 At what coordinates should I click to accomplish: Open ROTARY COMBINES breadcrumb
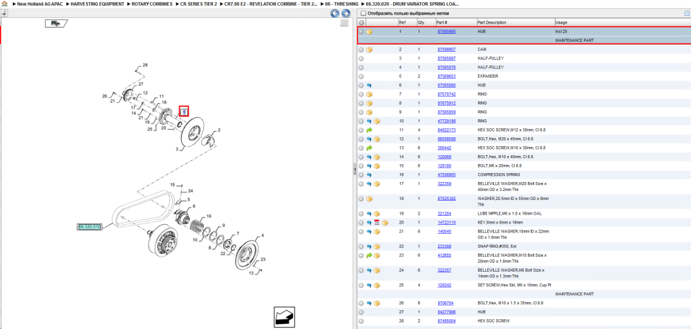click(x=153, y=3)
